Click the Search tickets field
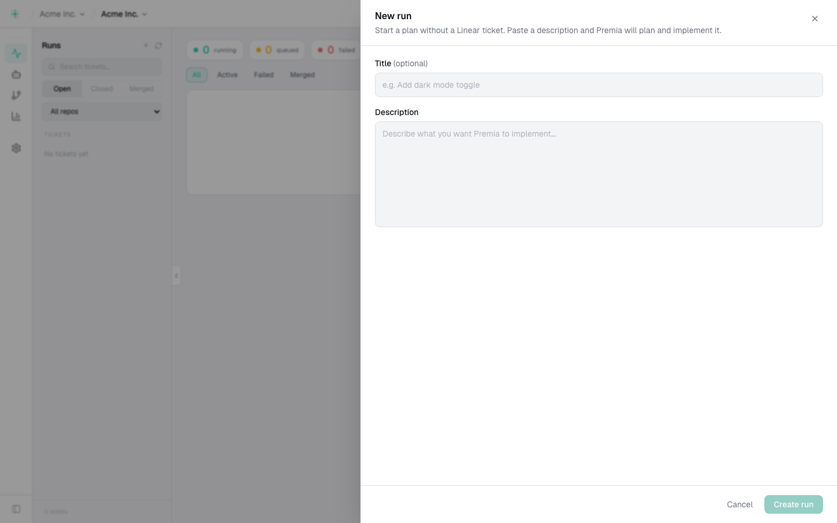The width and height of the screenshot is (837, 523). click(x=102, y=67)
